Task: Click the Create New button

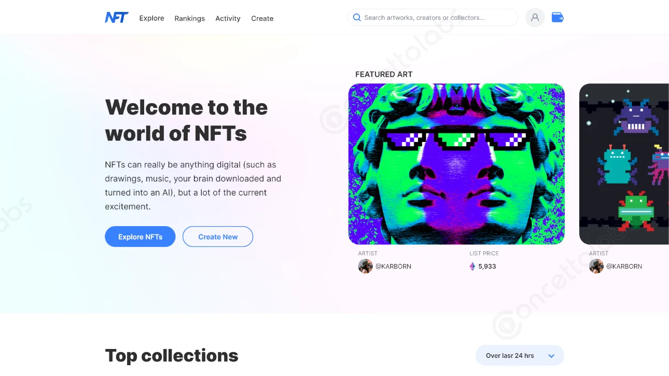Action: [x=218, y=236]
